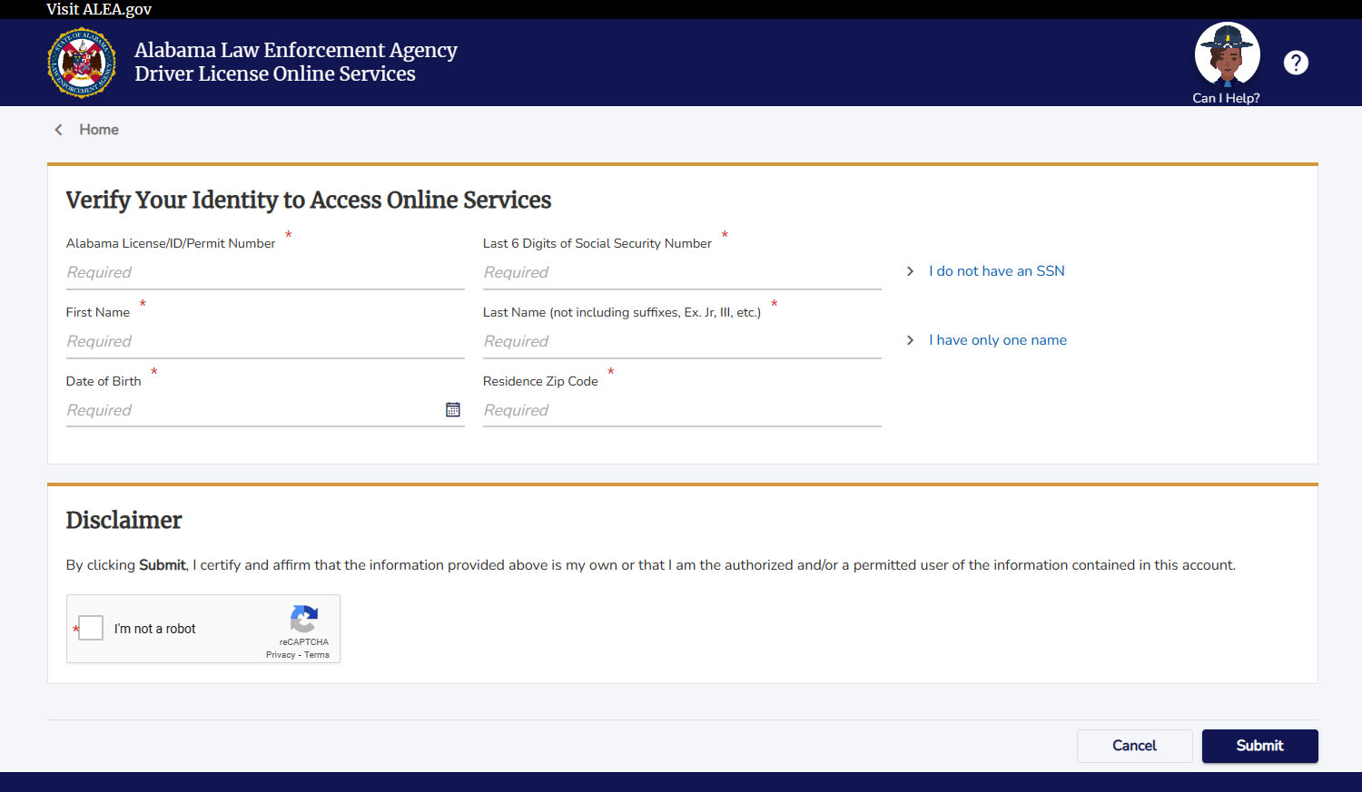Open the trooper avatar help assistant

[1227, 54]
